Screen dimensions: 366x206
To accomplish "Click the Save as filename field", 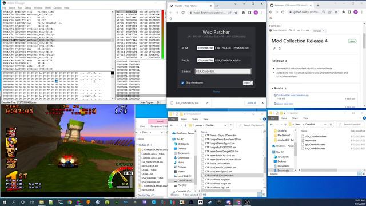I will coord(223,71).
